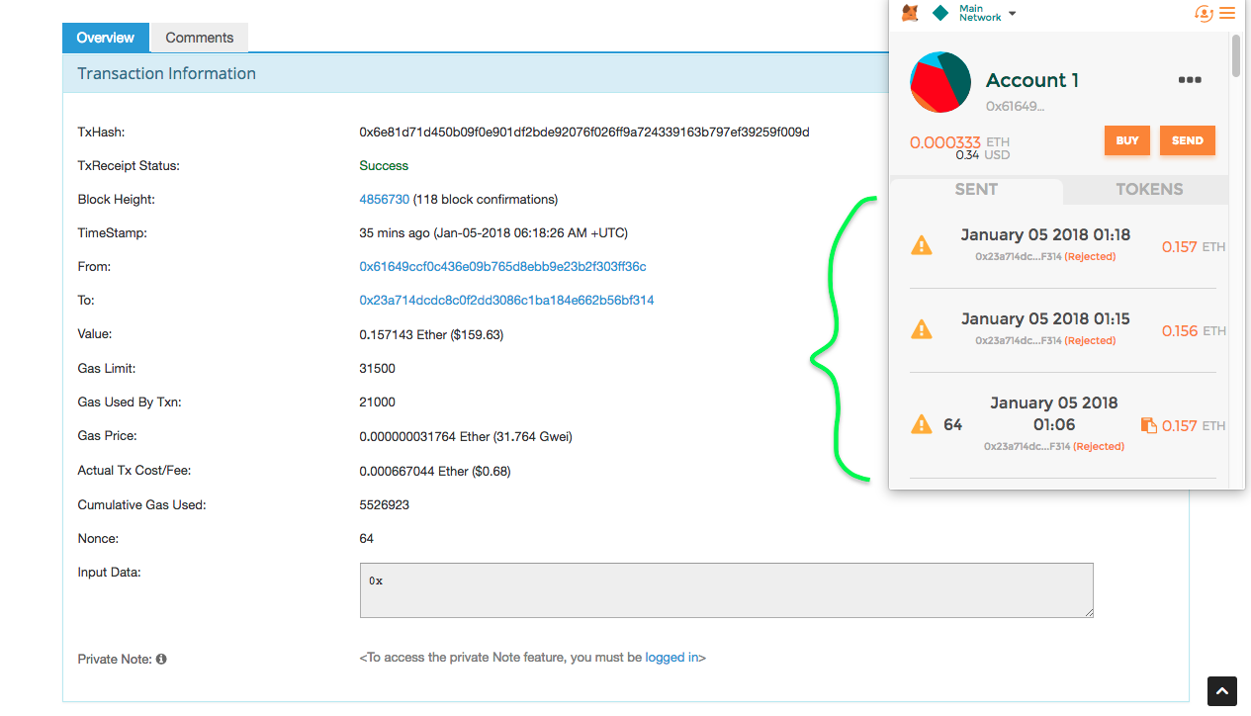1251x716 pixels.
Task: Select the SENT tab in MetaMask
Action: [x=976, y=189]
